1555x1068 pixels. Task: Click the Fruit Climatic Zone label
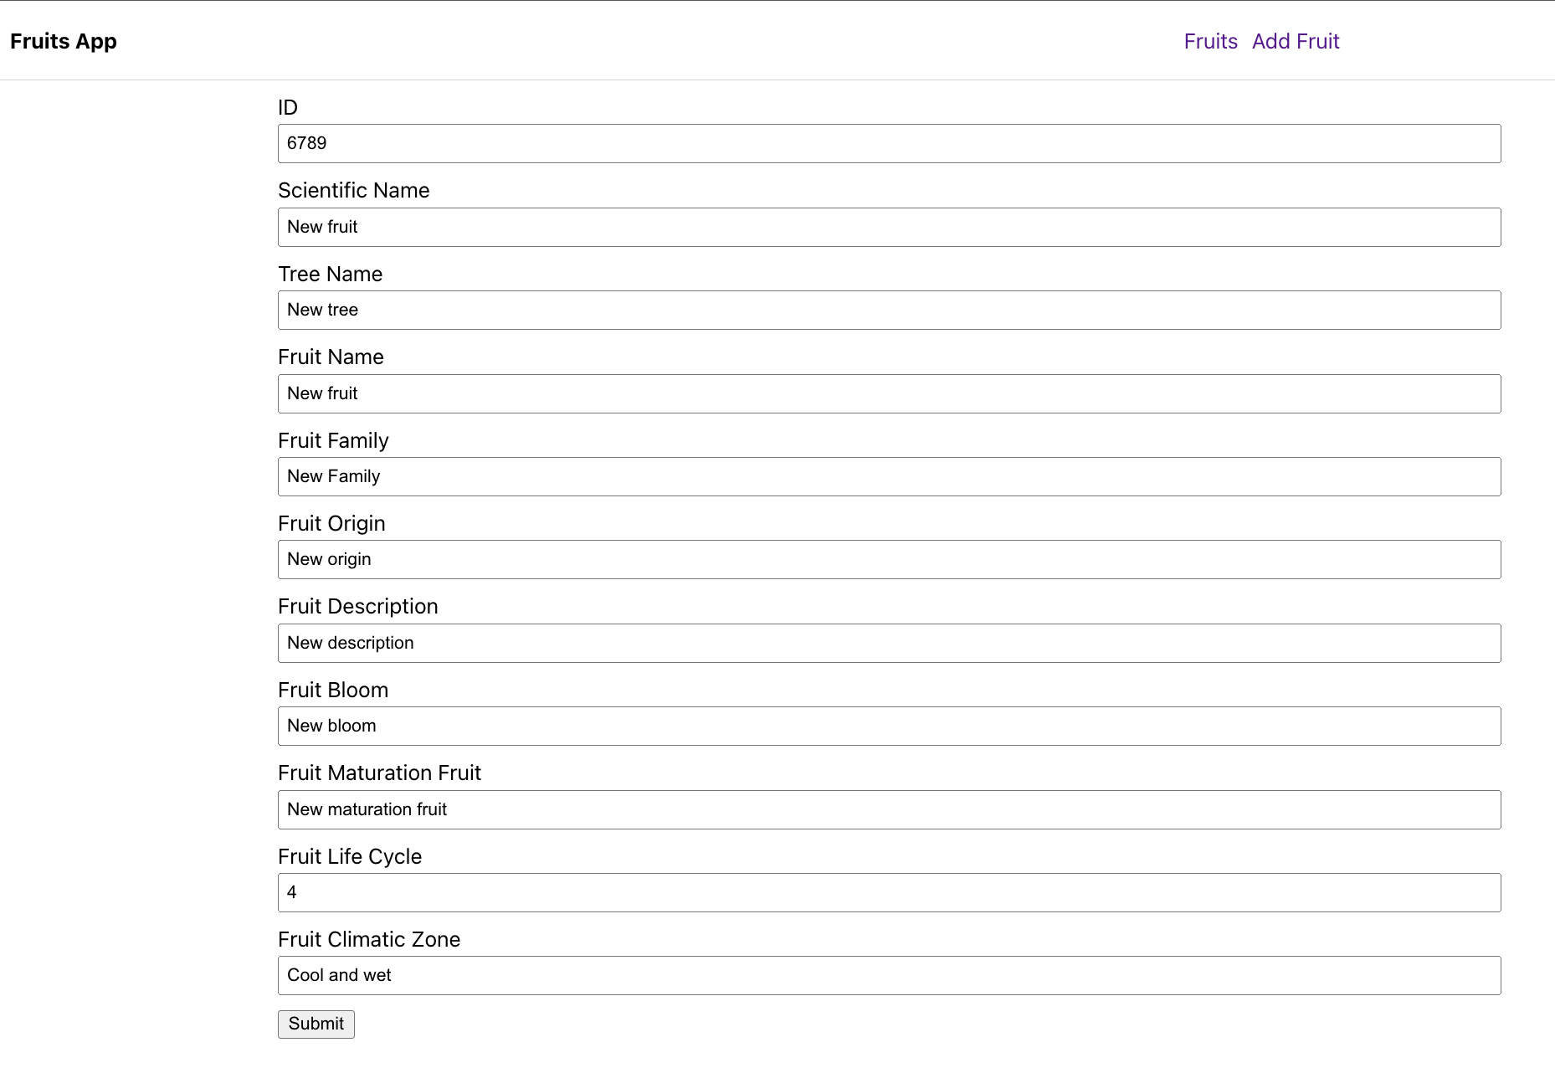[368, 939]
